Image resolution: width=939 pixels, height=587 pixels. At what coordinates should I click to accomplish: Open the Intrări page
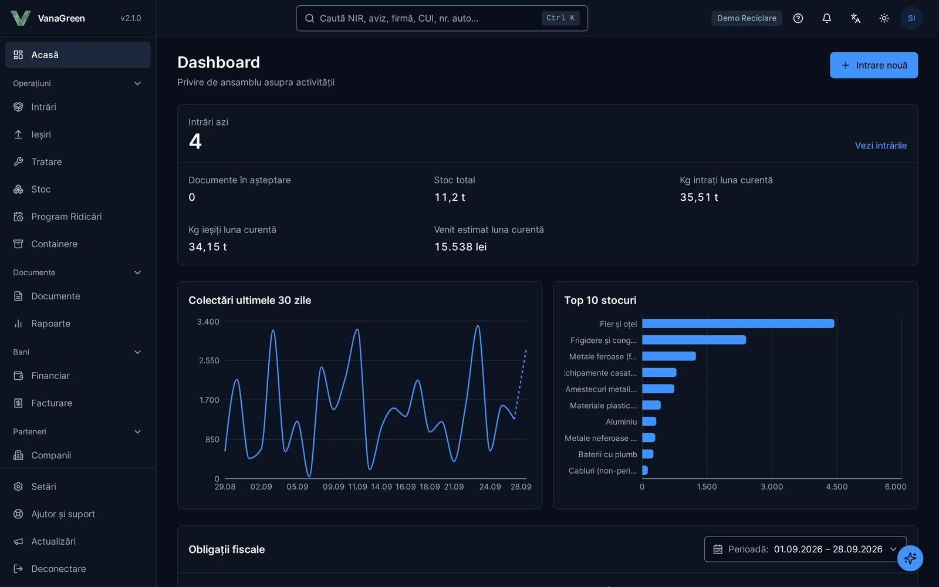pos(78,107)
